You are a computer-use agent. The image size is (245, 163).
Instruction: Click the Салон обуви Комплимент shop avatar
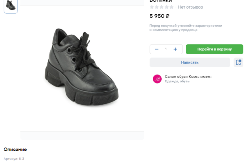click(157, 79)
